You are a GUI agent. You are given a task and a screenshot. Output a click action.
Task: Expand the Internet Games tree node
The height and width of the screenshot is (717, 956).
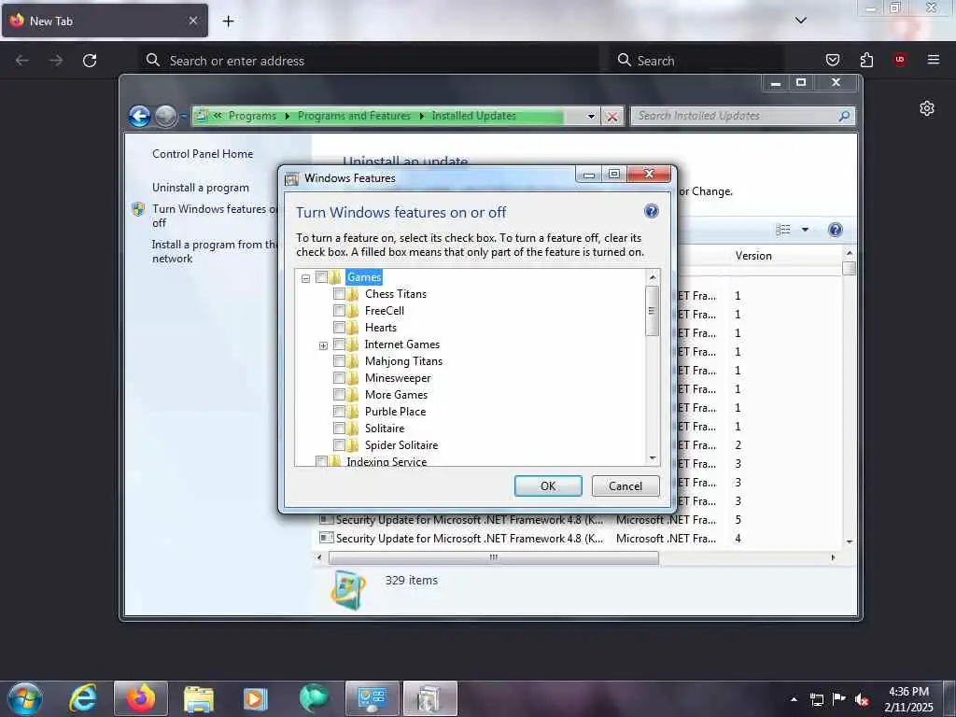323,345
